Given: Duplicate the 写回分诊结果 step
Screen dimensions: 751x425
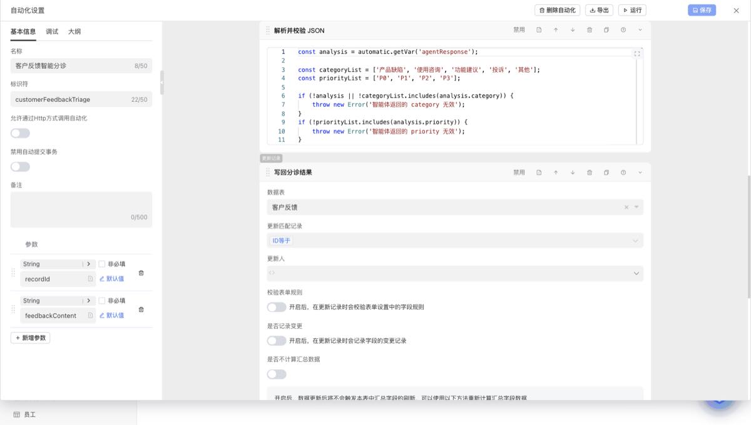Looking at the screenshot, I should point(606,172).
